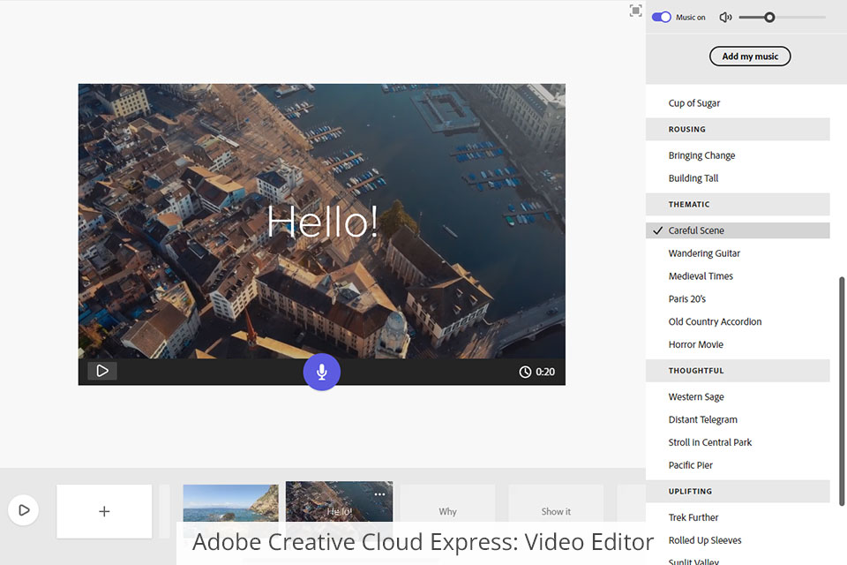Add a new slide with plus button
847x565 pixels.
point(104,510)
